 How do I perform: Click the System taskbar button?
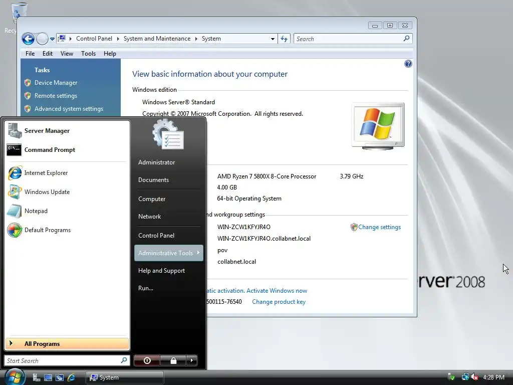click(125, 377)
